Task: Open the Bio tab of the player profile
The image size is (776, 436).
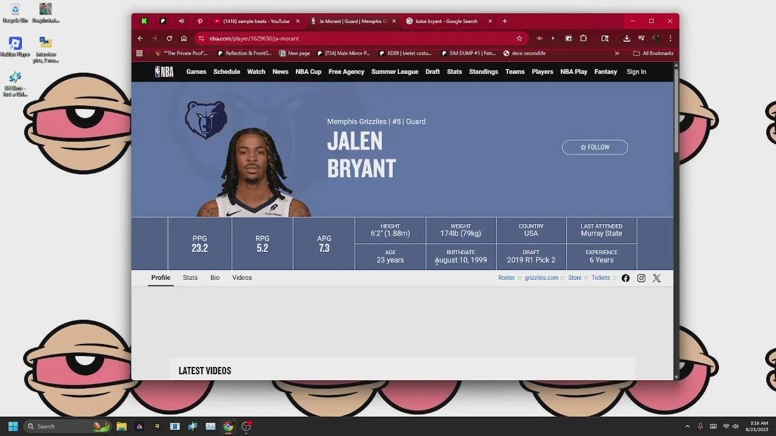Action: 215,277
